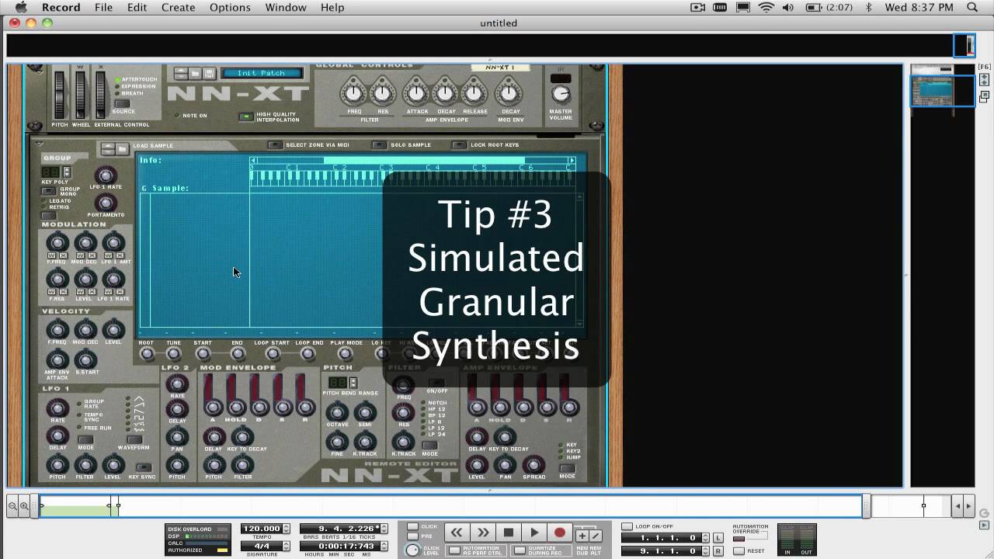Screen dimensions: 994x559
Task: Adjust the left locator L position stepper
Action: [705, 538]
